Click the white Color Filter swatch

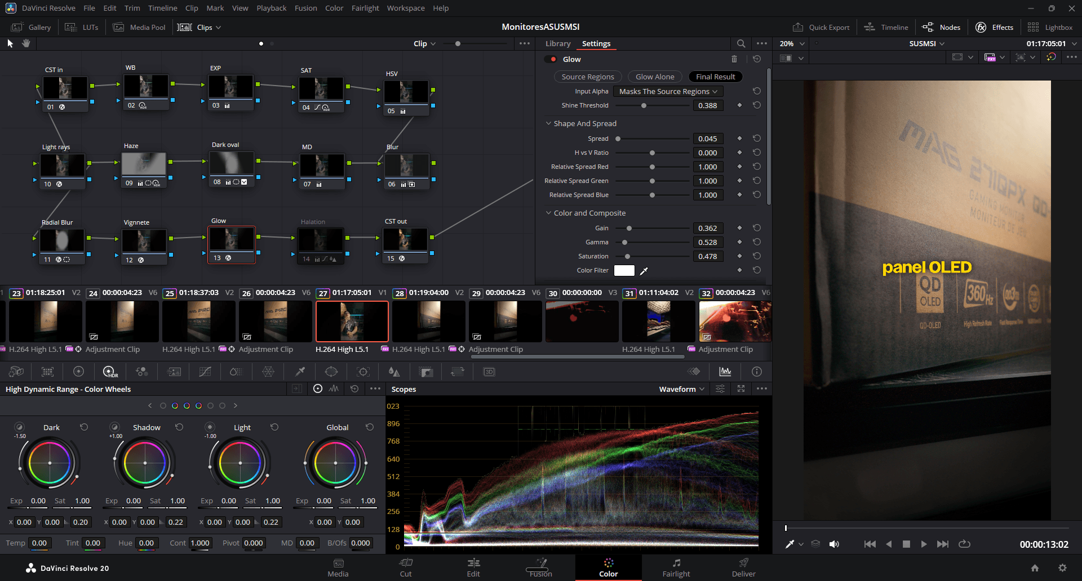[x=624, y=271]
